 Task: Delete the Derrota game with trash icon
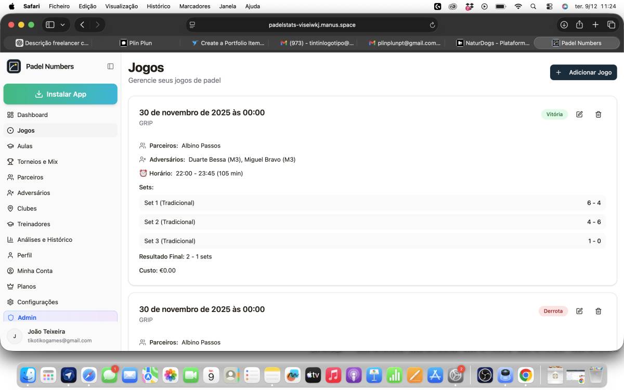[x=599, y=311]
